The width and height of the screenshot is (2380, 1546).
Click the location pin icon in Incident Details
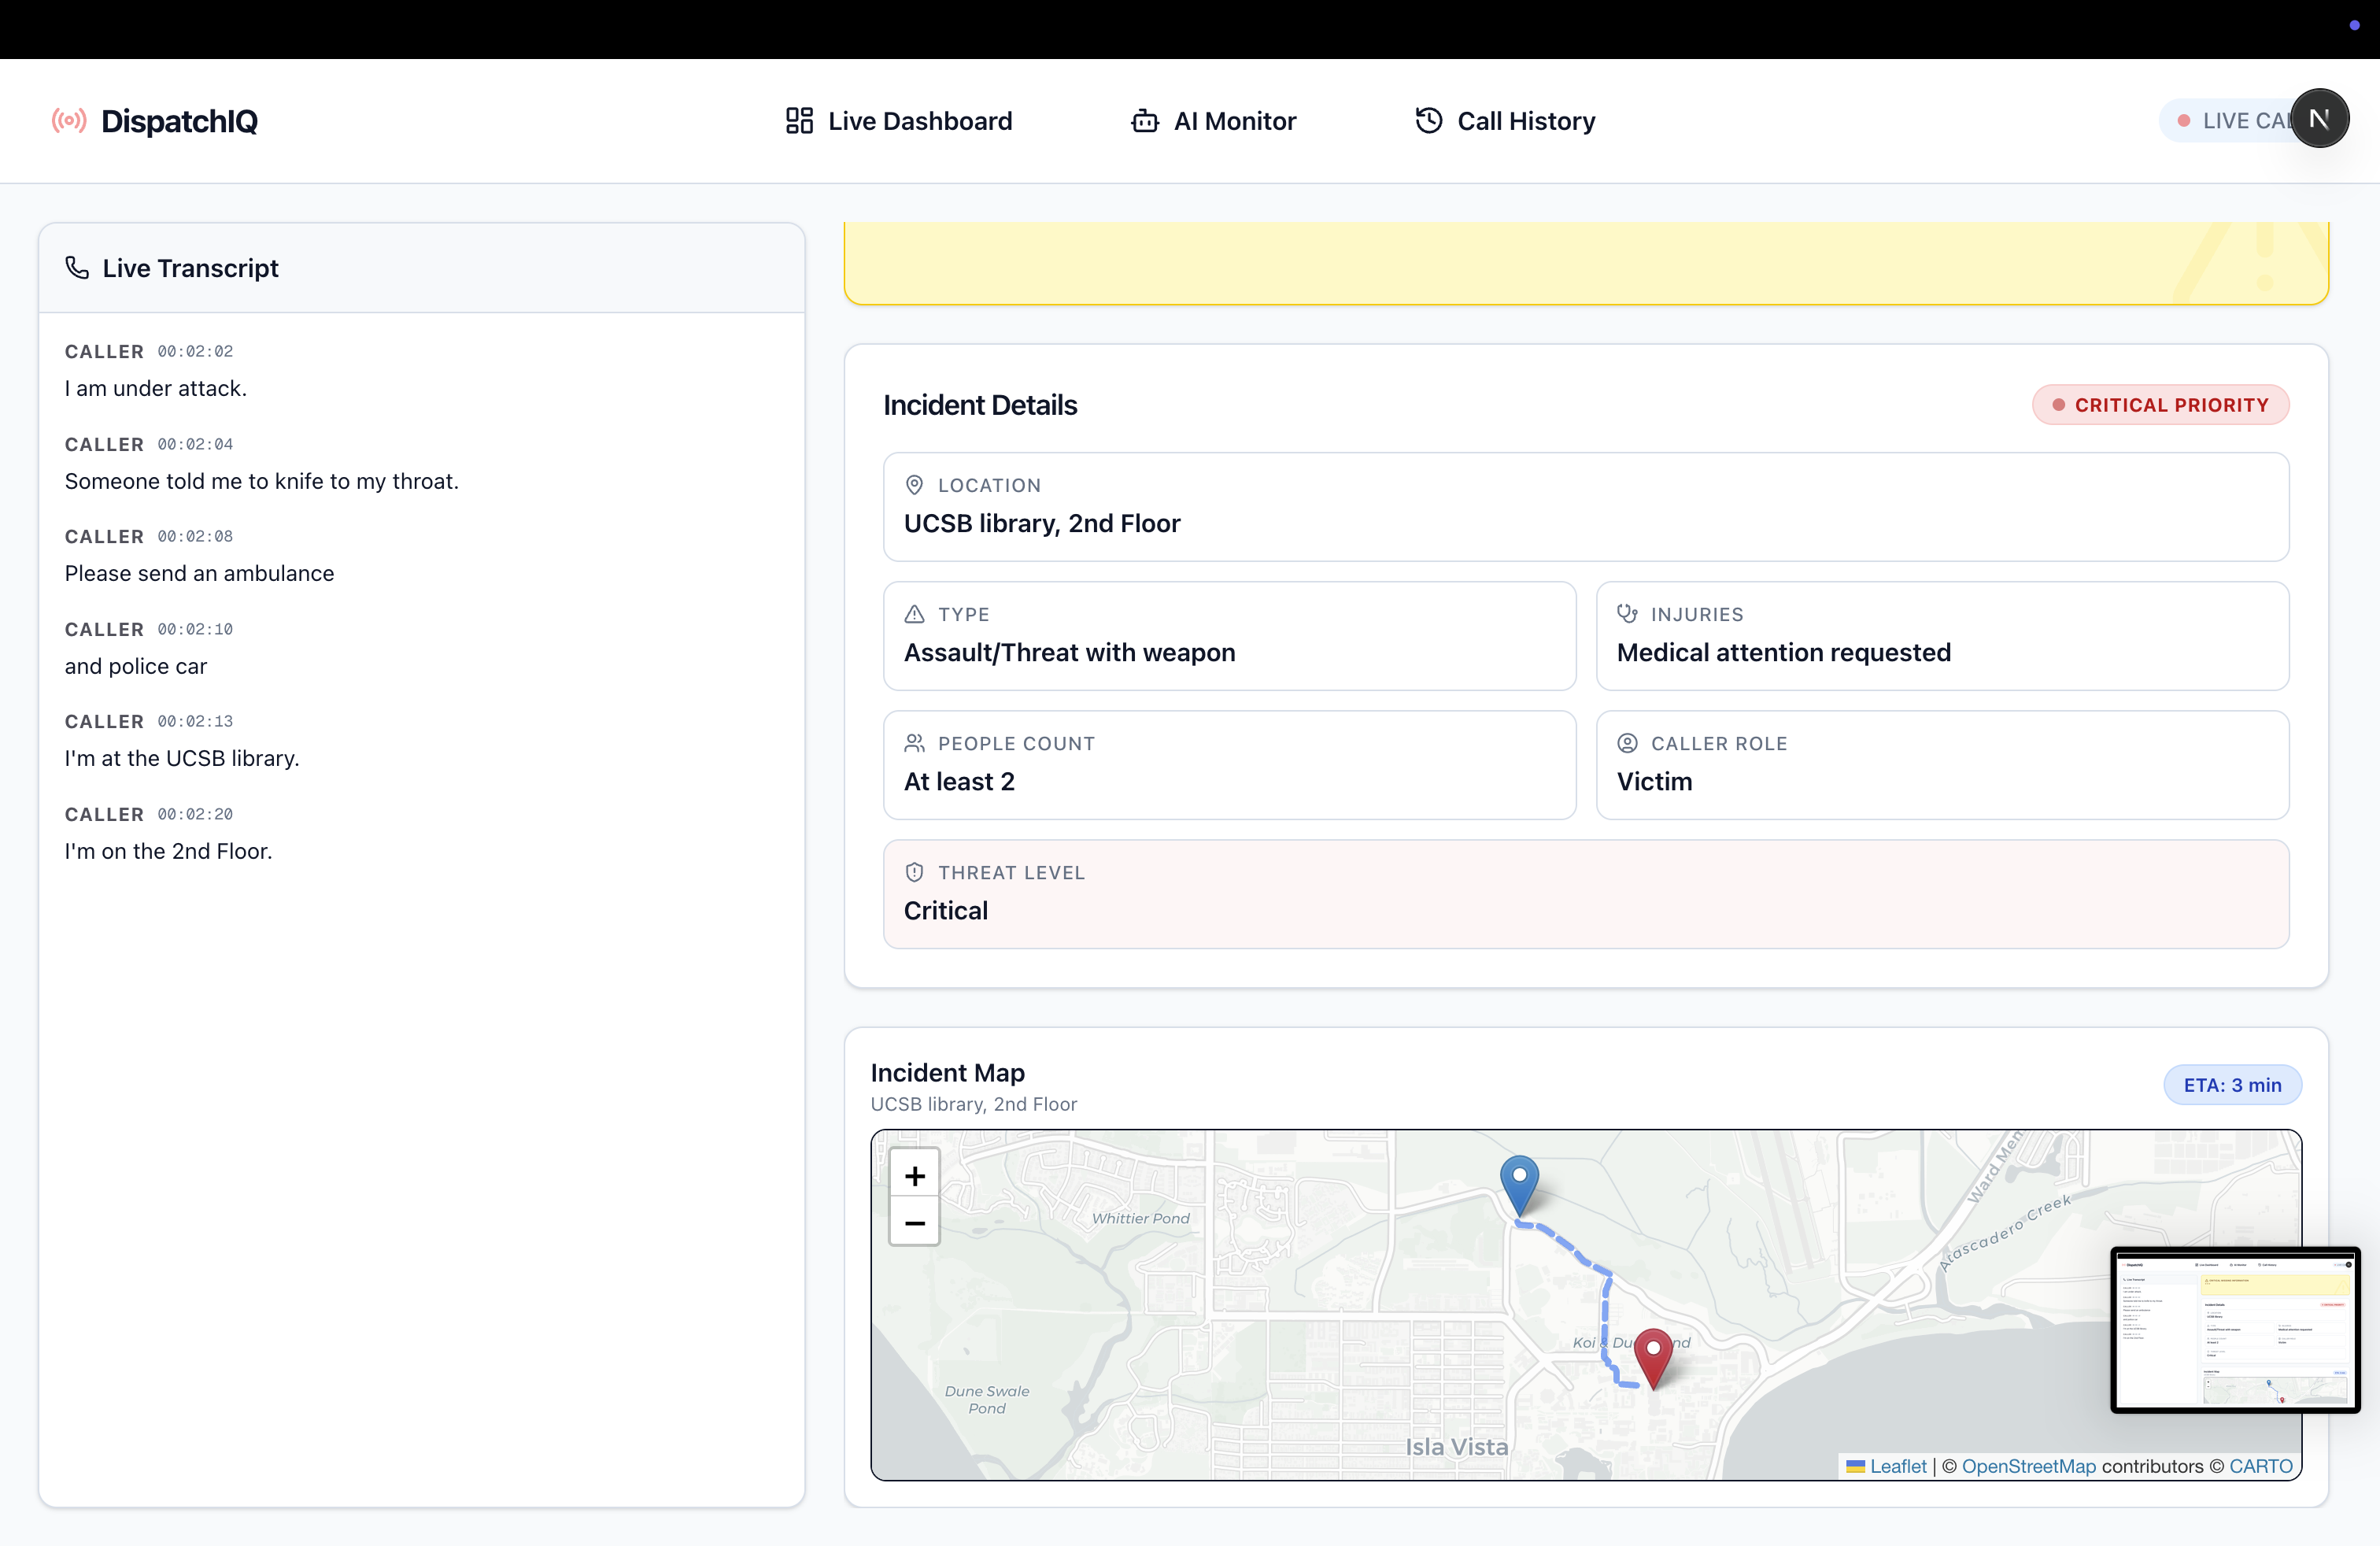914,485
